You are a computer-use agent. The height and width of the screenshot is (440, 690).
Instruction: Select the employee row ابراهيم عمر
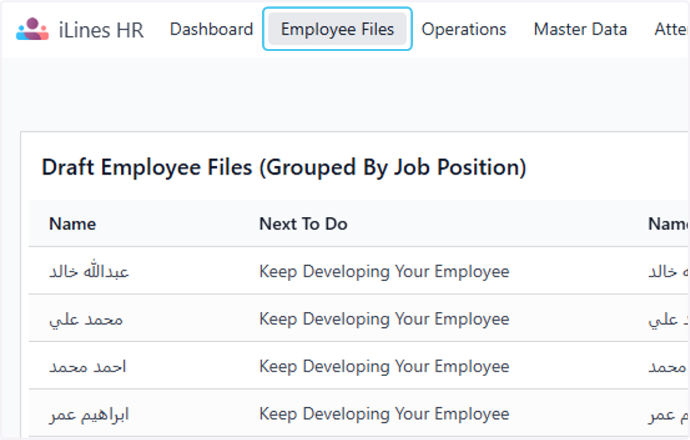(359, 414)
